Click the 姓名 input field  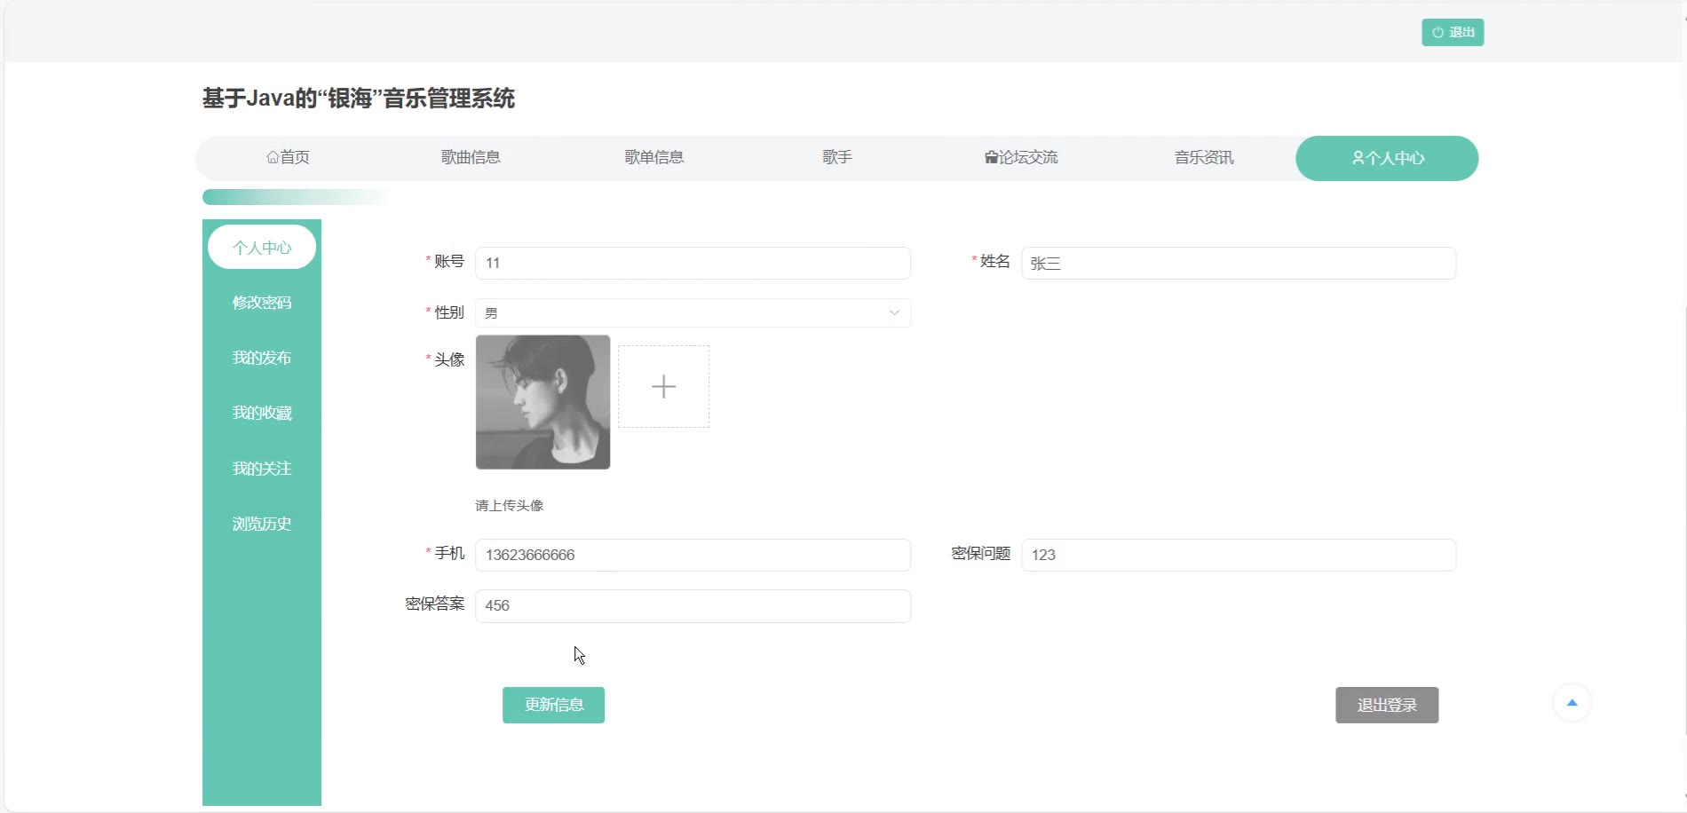click(x=1239, y=263)
